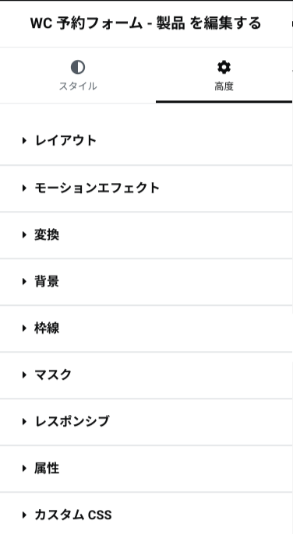Viewport: 293px width, 534px height.
Task: Expand the レイアウト section arrow
Action: click(24, 140)
